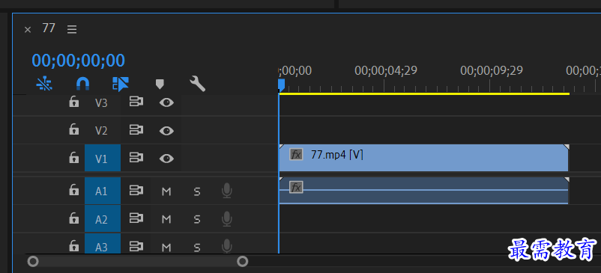Select sequence tab labeled 77
Image resolution: width=601 pixels, height=273 pixels.
coord(49,28)
